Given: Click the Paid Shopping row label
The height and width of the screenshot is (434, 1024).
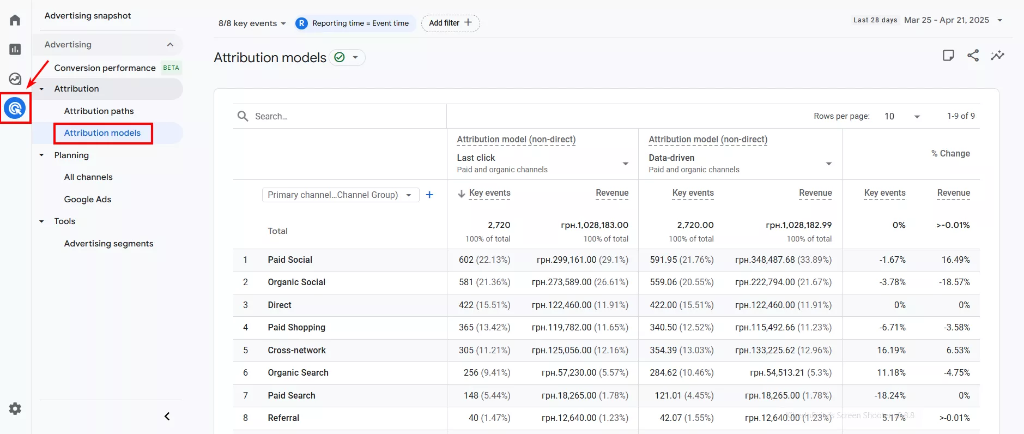Looking at the screenshot, I should [x=296, y=328].
